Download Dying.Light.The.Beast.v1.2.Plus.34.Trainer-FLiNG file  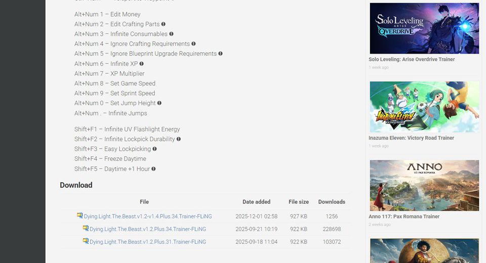point(148,229)
